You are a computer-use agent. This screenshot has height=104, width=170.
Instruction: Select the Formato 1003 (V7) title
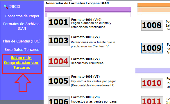pyautogui.click(x=85, y=37)
